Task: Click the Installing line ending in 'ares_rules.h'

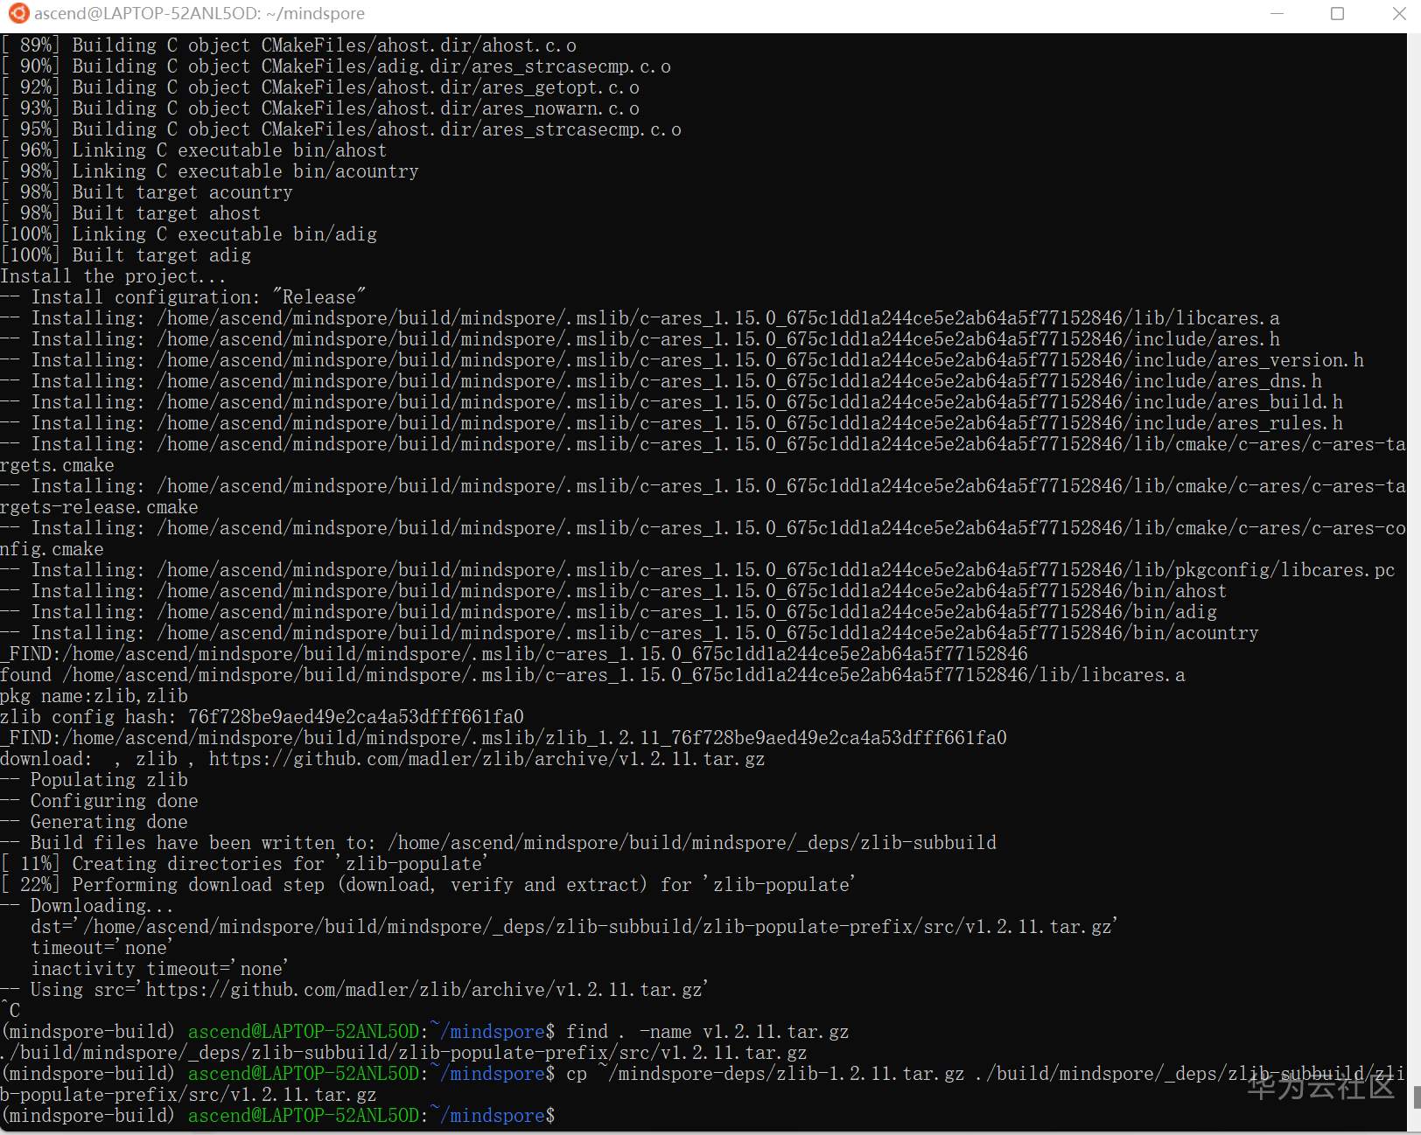Action: pyautogui.click(x=672, y=423)
